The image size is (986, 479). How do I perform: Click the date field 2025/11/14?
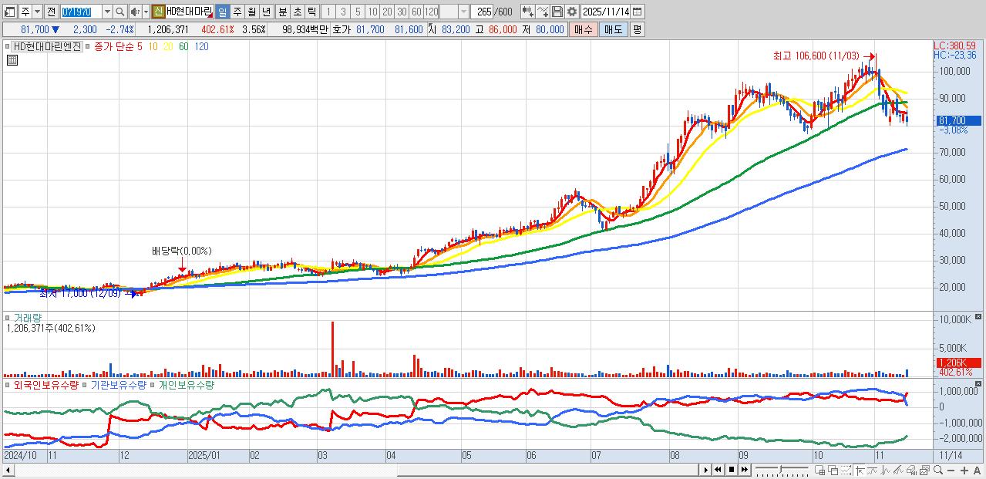[x=606, y=12]
